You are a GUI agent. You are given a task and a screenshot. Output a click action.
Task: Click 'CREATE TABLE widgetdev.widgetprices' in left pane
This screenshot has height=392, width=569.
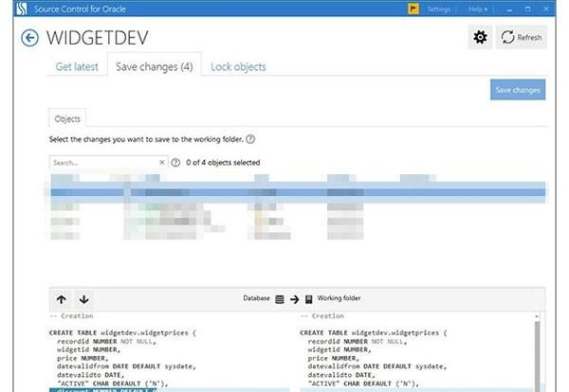click(x=119, y=332)
